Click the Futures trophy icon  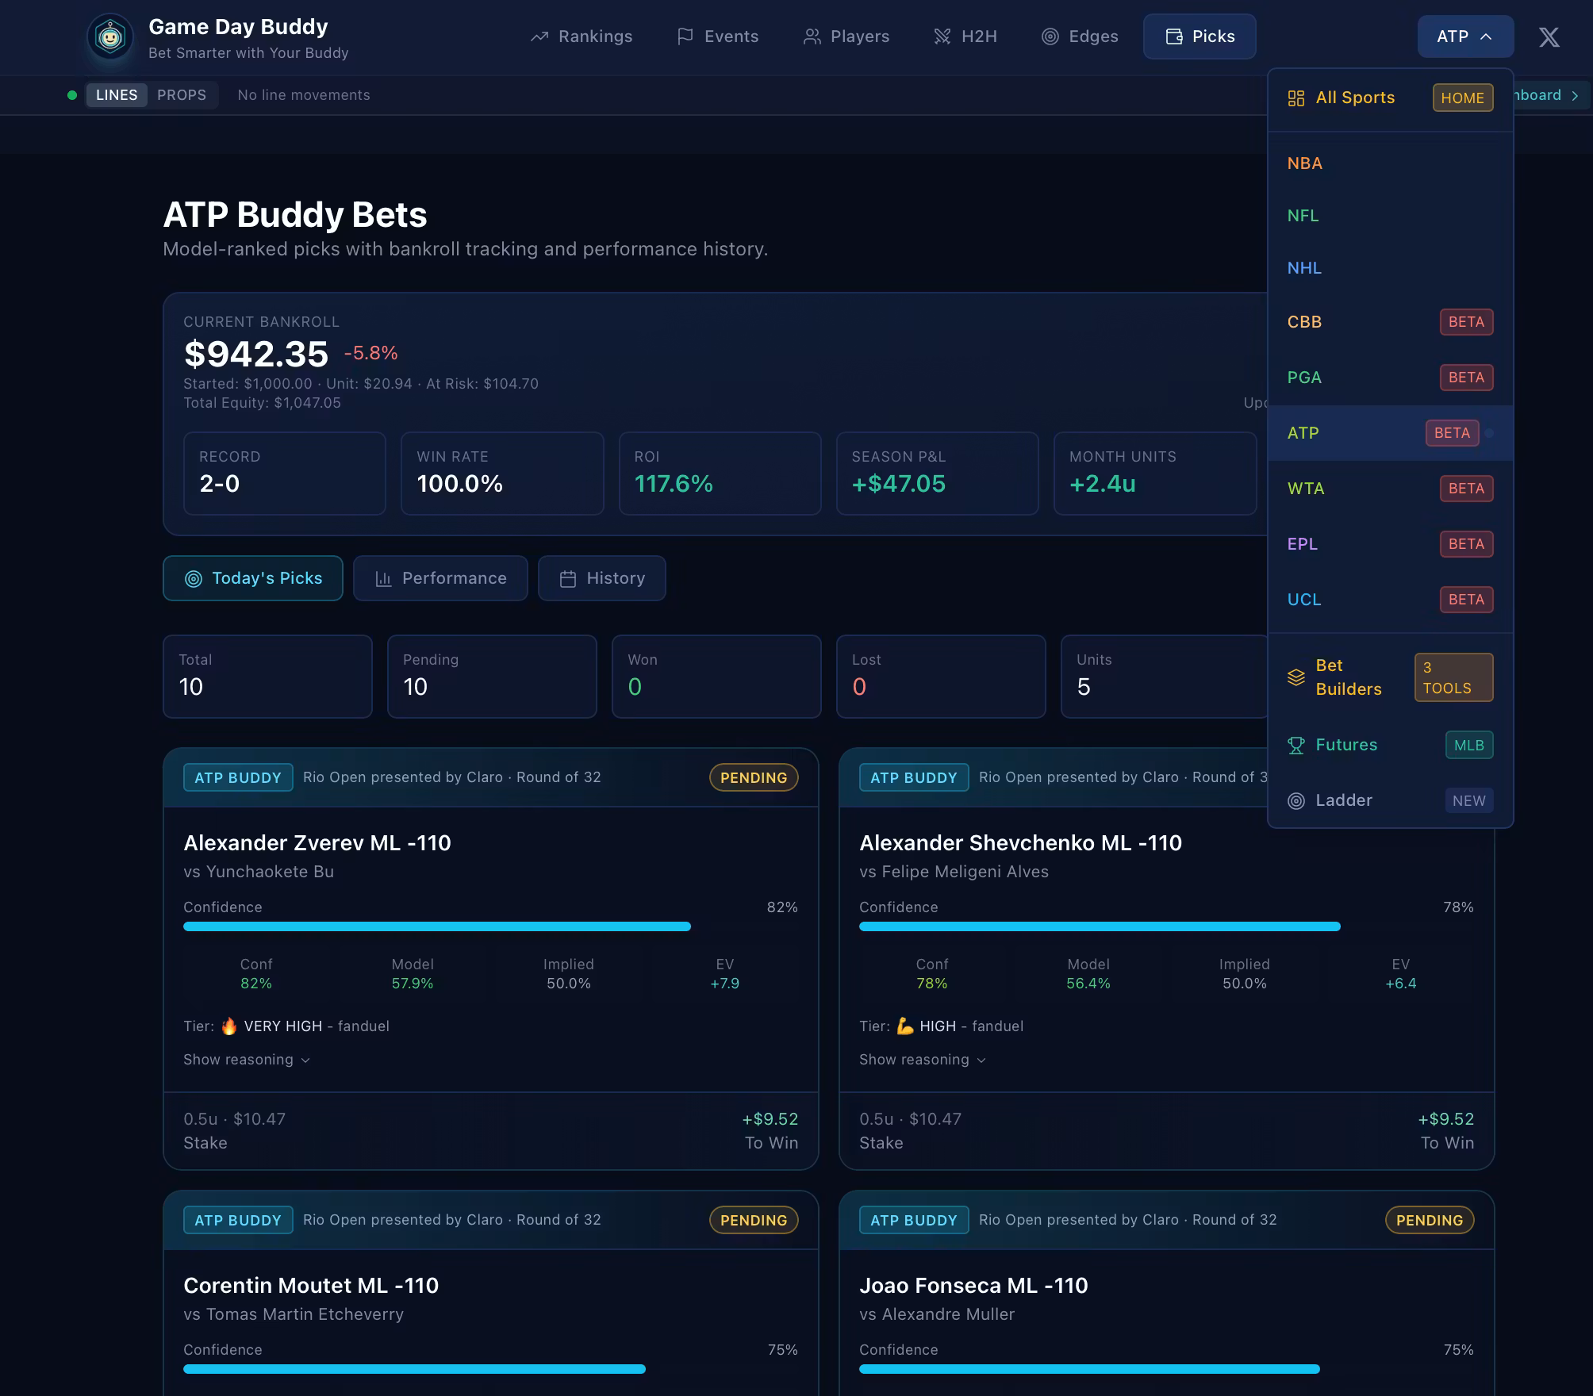click(x=1296, y=745)
